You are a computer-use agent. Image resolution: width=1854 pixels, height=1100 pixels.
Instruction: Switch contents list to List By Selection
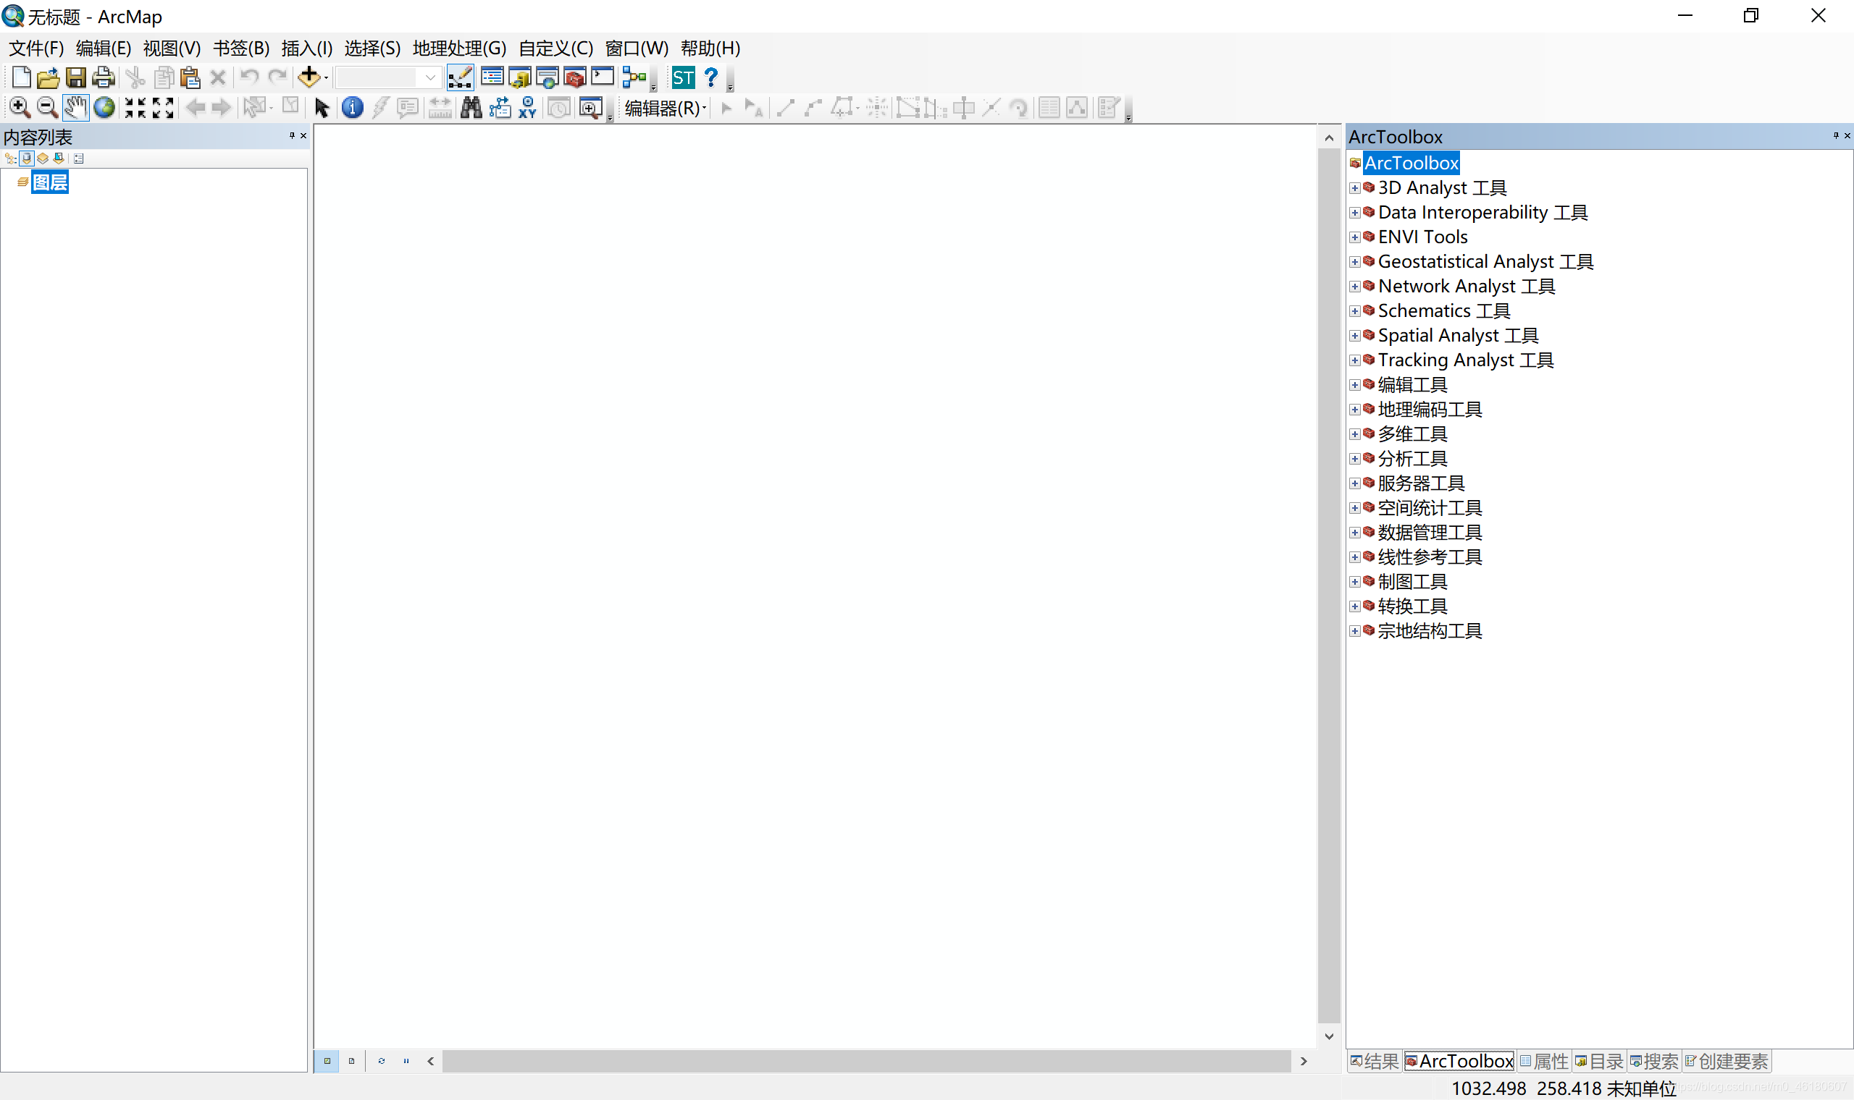(x=59, y=158)
